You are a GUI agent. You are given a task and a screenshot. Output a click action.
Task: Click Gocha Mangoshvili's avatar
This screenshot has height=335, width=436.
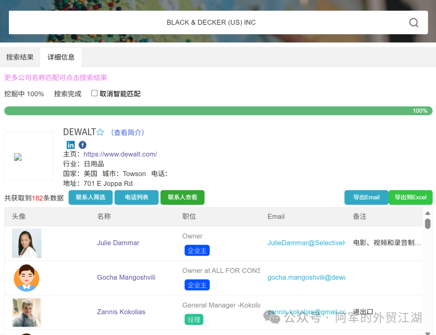pyautogui.click(x=27, y=278)
